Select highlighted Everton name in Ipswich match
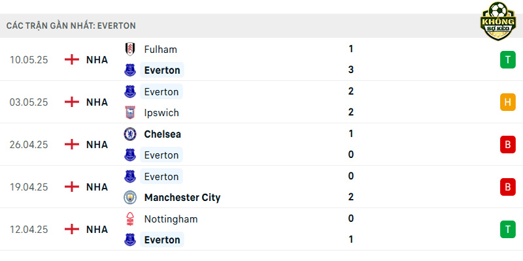The height and width of the screenshot is (261, 523). 161,91
